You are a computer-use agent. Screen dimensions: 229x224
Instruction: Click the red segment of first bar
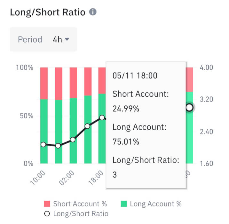pyautogui.click(x=44, y=83)
